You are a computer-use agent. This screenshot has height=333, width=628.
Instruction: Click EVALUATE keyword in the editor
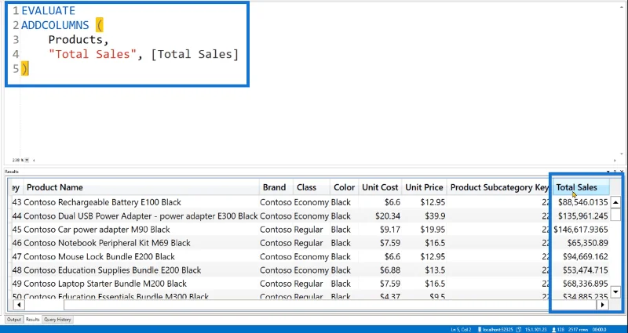(x=48, y=10)
